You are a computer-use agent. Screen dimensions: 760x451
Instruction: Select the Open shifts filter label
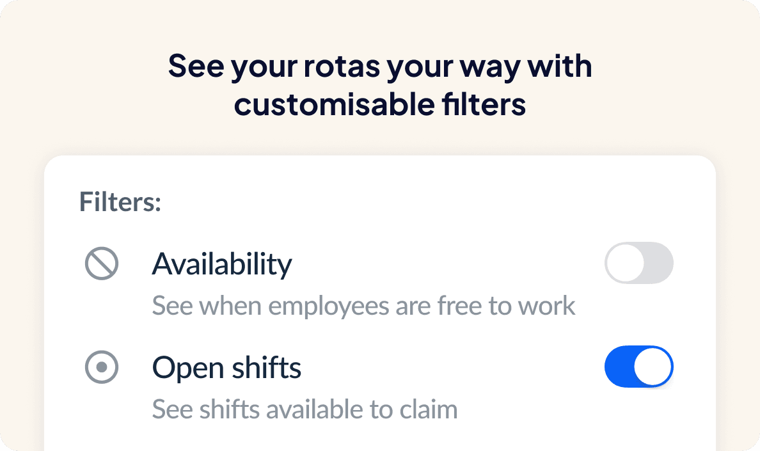click(226, 368)
